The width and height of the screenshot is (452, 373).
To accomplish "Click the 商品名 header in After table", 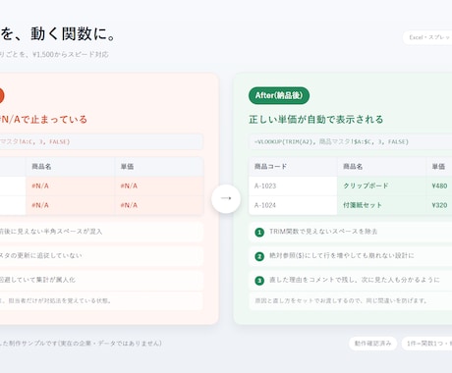I will [x=381, y=167].
